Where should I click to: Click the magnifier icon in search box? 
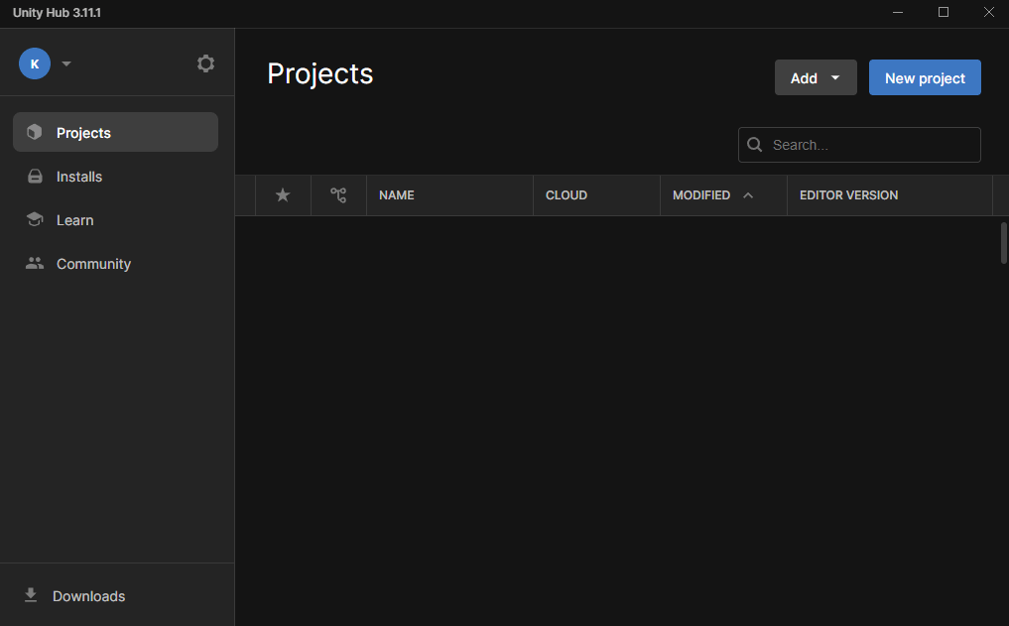(755, 145)
